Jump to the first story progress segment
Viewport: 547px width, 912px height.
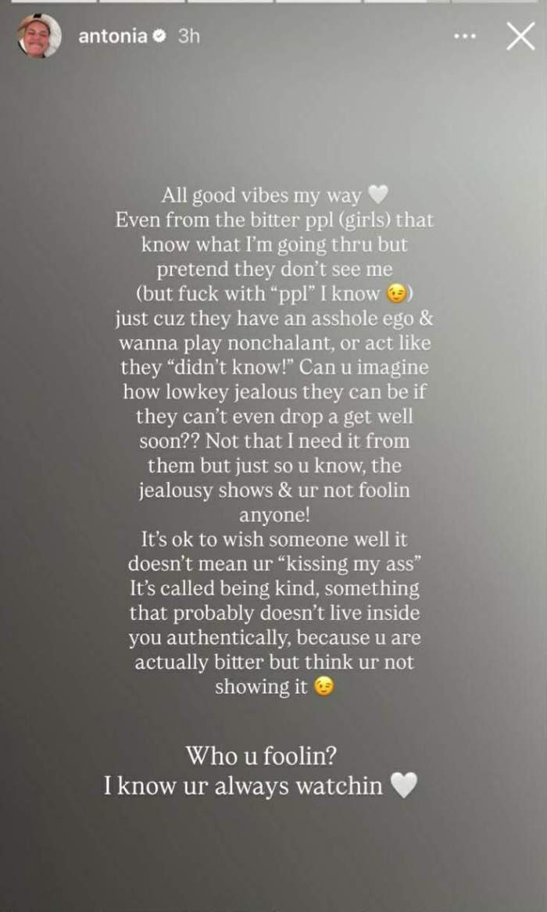click(54, 1)
